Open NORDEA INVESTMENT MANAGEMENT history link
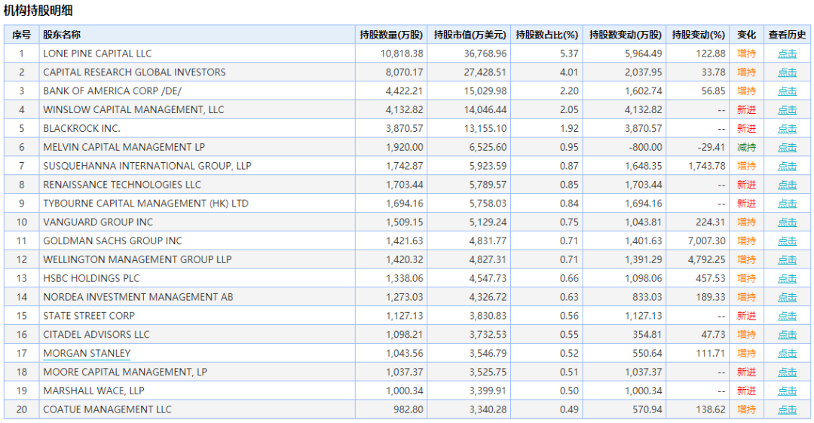 787,297
